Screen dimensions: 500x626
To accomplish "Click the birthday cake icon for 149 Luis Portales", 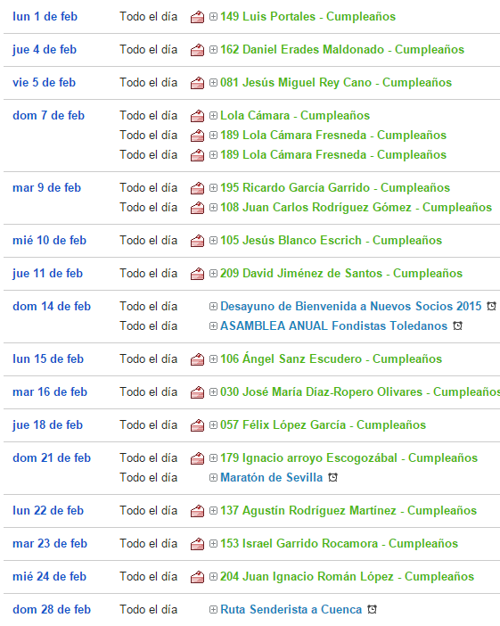I will coord(197,17).
